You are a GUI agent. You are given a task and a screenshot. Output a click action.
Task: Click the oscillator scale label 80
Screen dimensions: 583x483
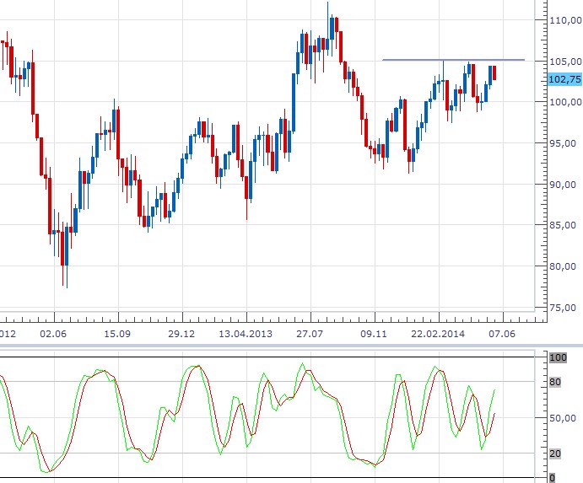tap(555, 382)
